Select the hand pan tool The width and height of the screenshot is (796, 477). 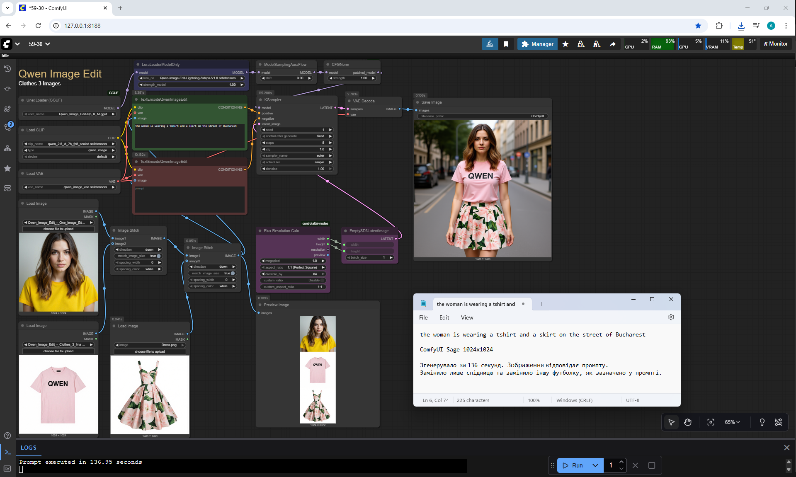pyautogui.click(x=688, y=422)
